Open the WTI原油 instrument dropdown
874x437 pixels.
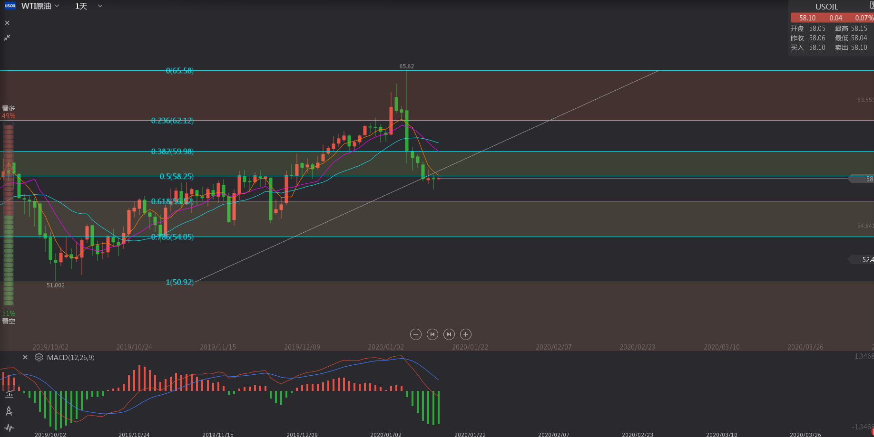[41, 6]
